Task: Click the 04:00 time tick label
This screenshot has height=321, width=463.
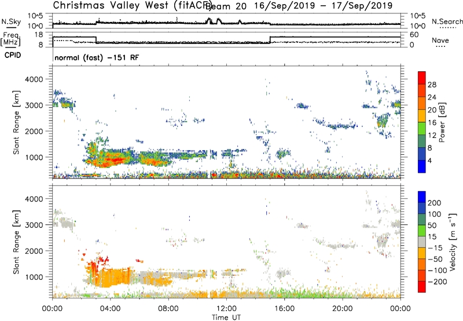Action: [110, 309]
